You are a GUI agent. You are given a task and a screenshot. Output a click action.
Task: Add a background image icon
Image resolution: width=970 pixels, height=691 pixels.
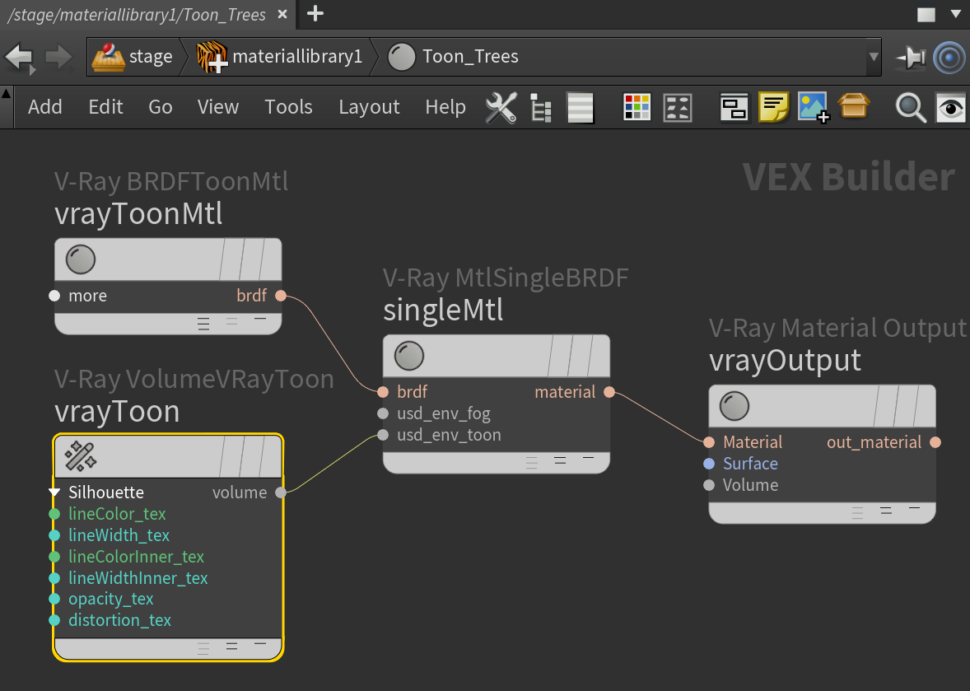tap(814, 108)
